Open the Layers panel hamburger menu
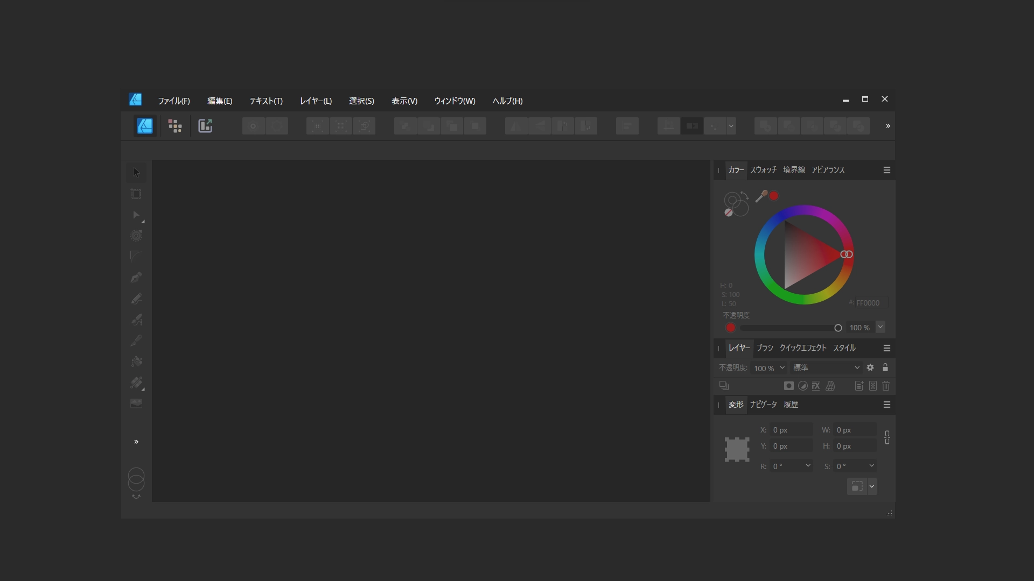Image resolution: width=1034 pixels, height=581 pixels. (887, 348)
